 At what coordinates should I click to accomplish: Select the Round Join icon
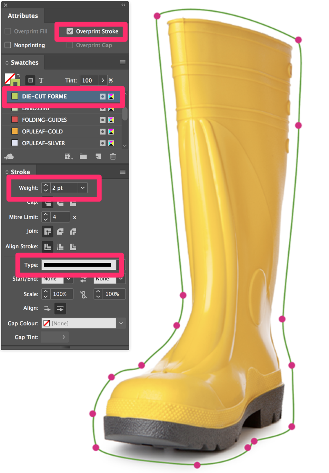(x=60, y=232)
